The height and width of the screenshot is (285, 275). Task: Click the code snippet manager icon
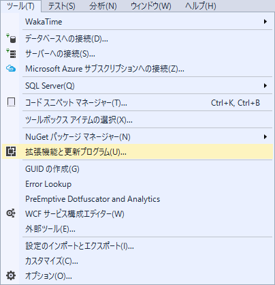[11, 102]
